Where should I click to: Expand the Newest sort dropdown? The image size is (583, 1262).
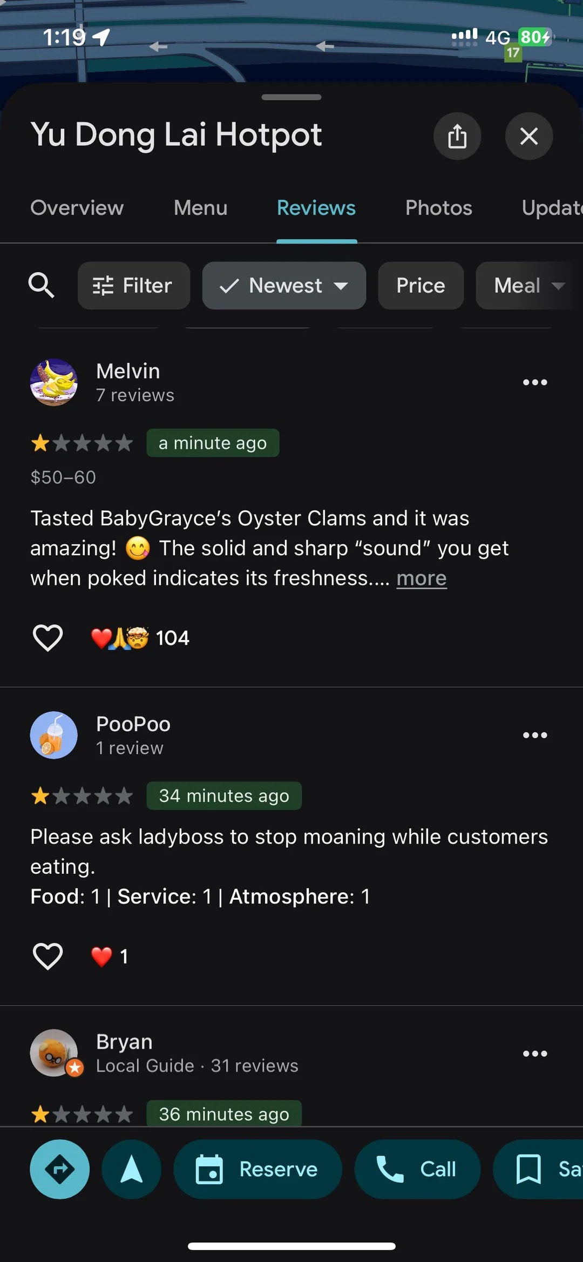click(284, 285)
